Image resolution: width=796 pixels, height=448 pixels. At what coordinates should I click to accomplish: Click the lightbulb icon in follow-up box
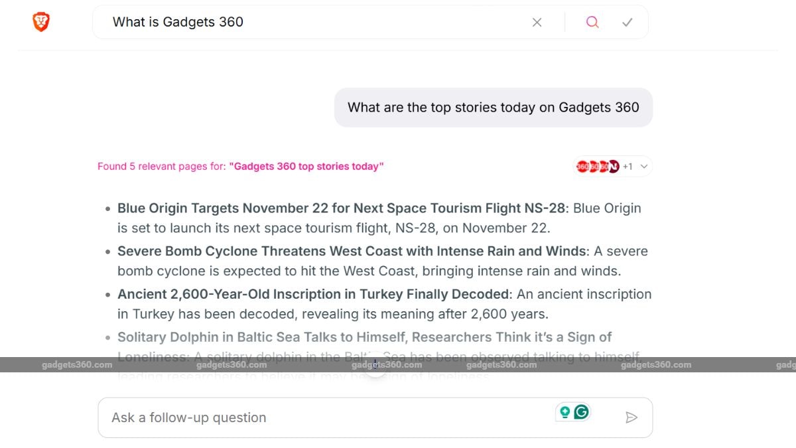point(565,412)
